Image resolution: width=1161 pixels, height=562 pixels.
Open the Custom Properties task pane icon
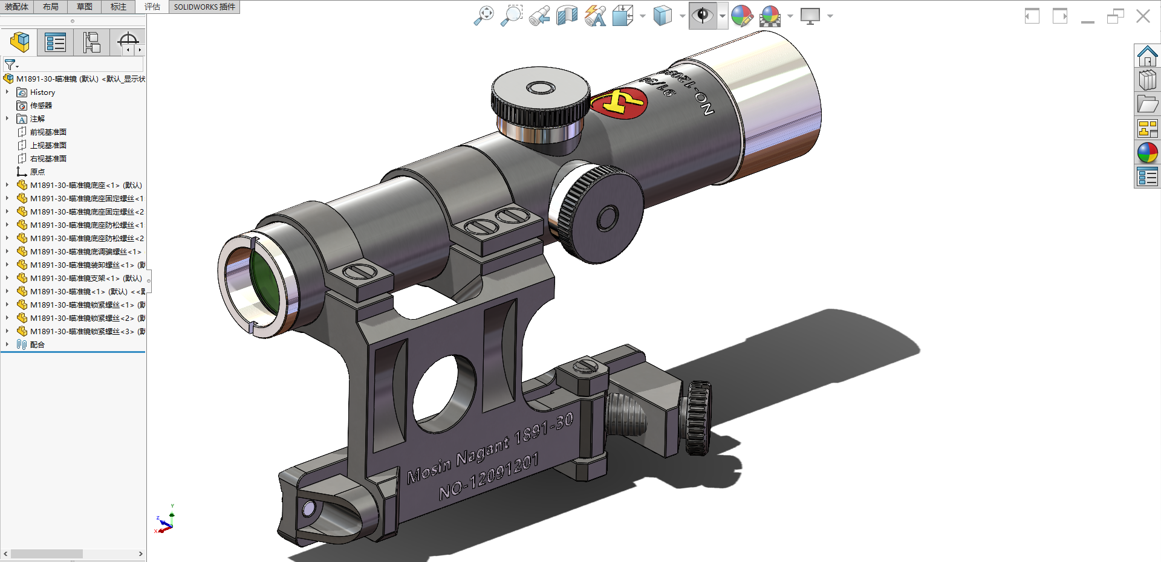pos(1147,176)
